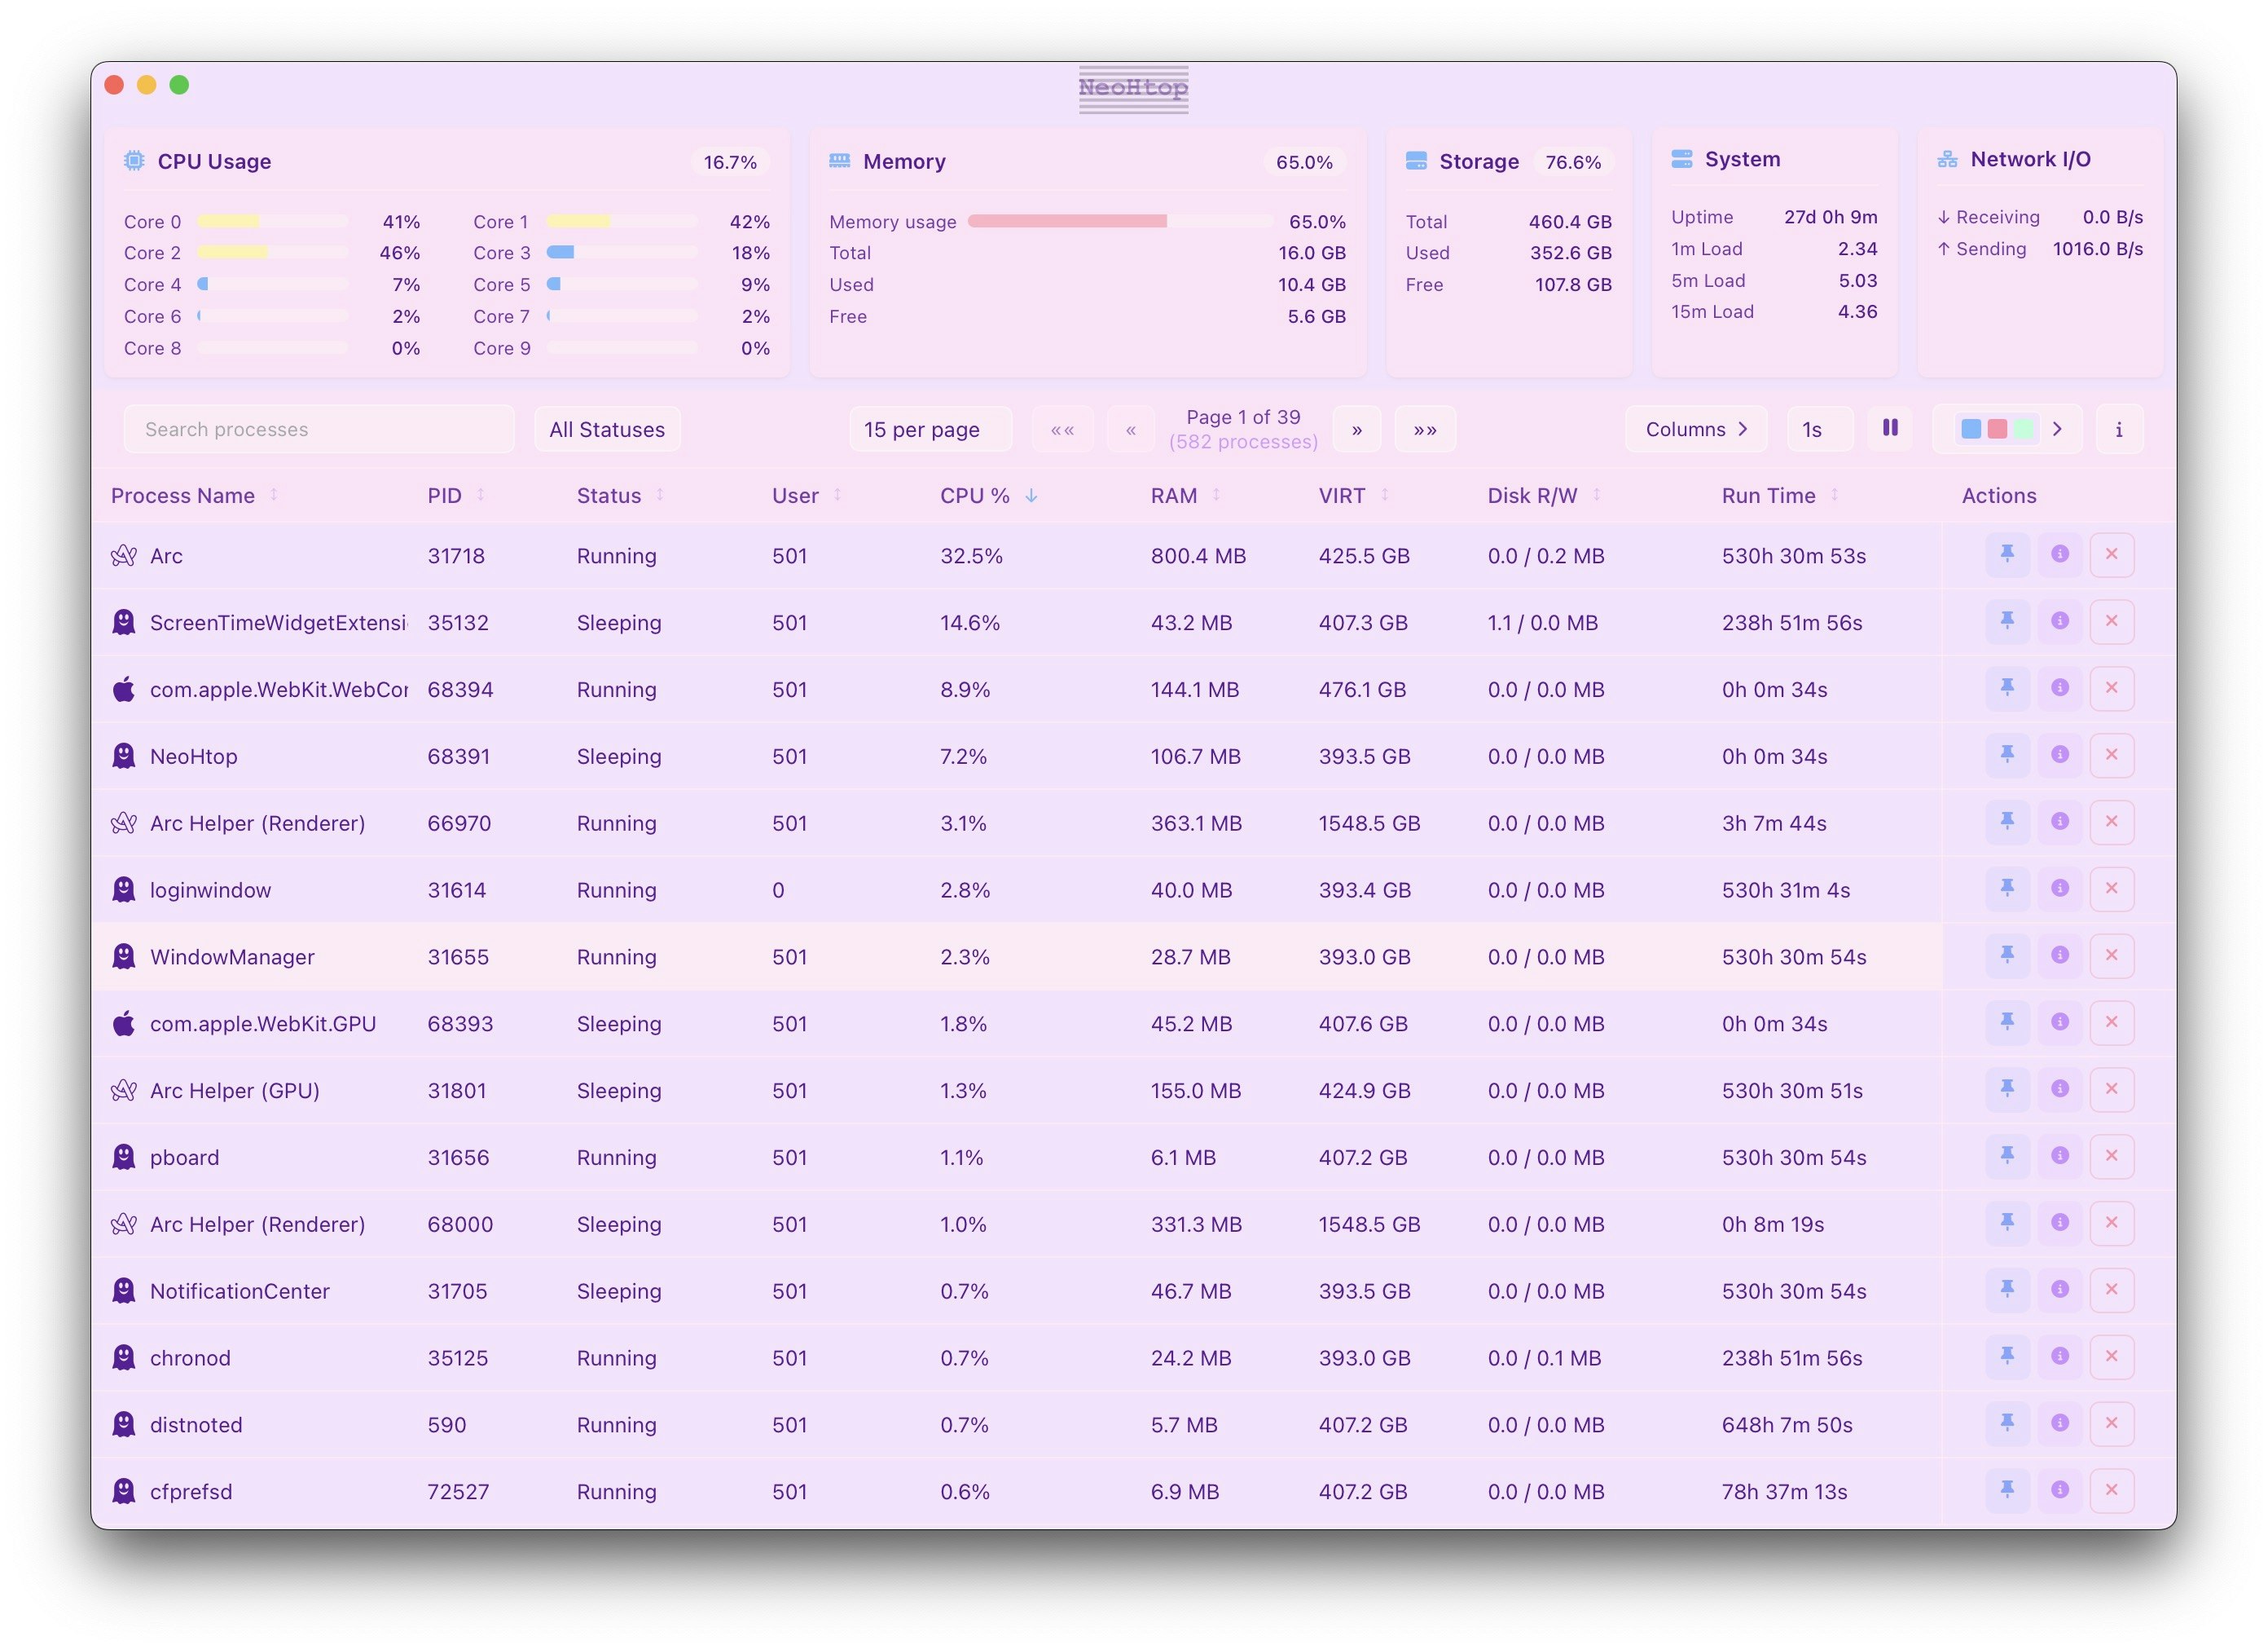Toggle CPU % sort direction
Viewport: 2268px width, 1650px height.
pyautogui.click(x=988, y=496)
